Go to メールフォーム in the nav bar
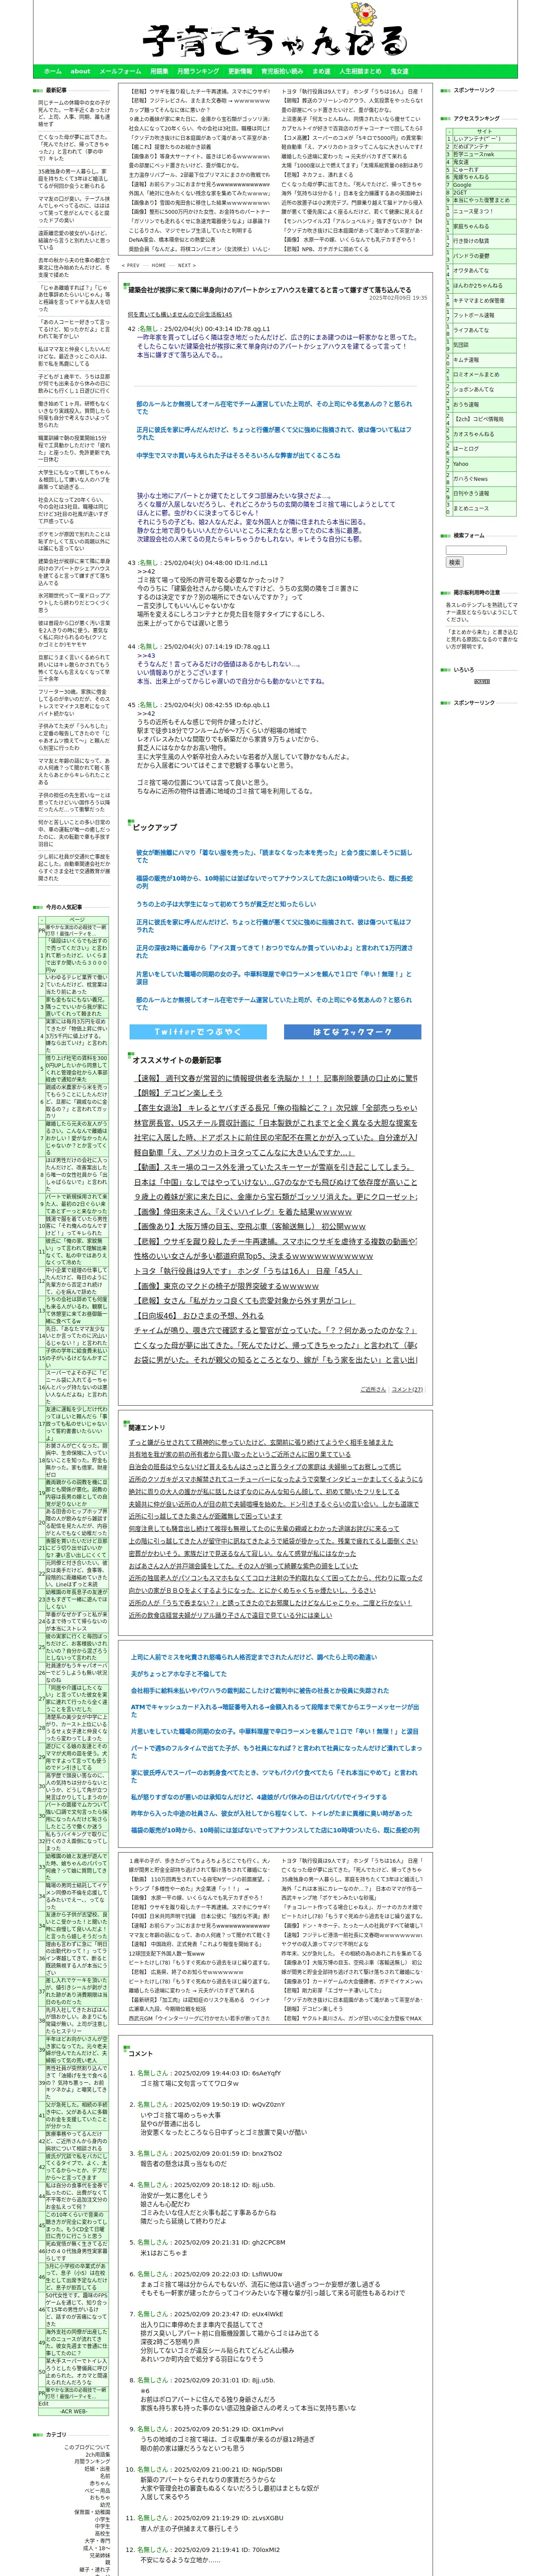This screenshot has width=551, height=2576. (120, 72)
